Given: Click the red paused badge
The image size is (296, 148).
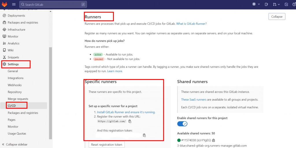Looking at the screenshot, I should pos(99,59).
